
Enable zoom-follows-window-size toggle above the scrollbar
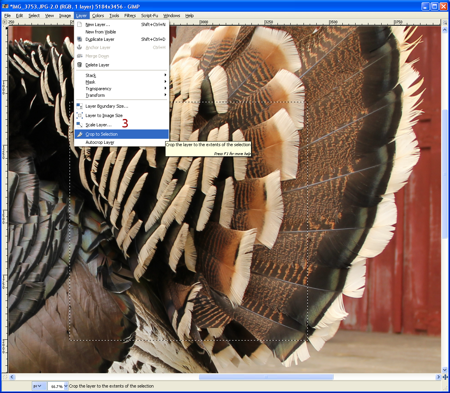click(445, 22)
